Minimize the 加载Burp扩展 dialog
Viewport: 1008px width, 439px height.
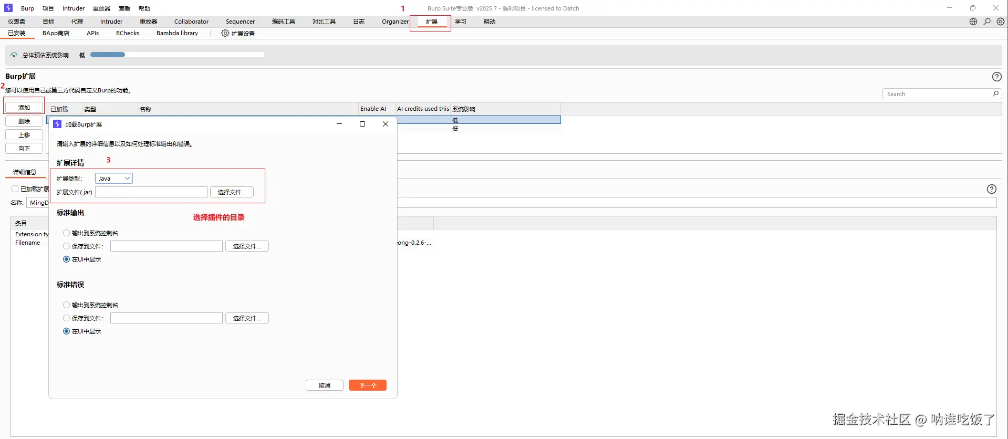click(339, 124)
